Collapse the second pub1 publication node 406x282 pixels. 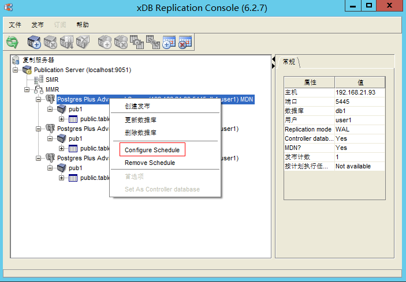(50, 138)
